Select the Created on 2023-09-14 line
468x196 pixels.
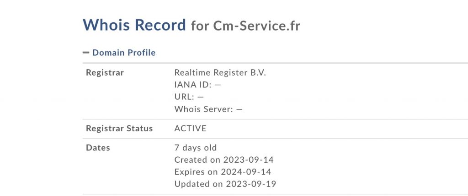(x=224, y=160)
